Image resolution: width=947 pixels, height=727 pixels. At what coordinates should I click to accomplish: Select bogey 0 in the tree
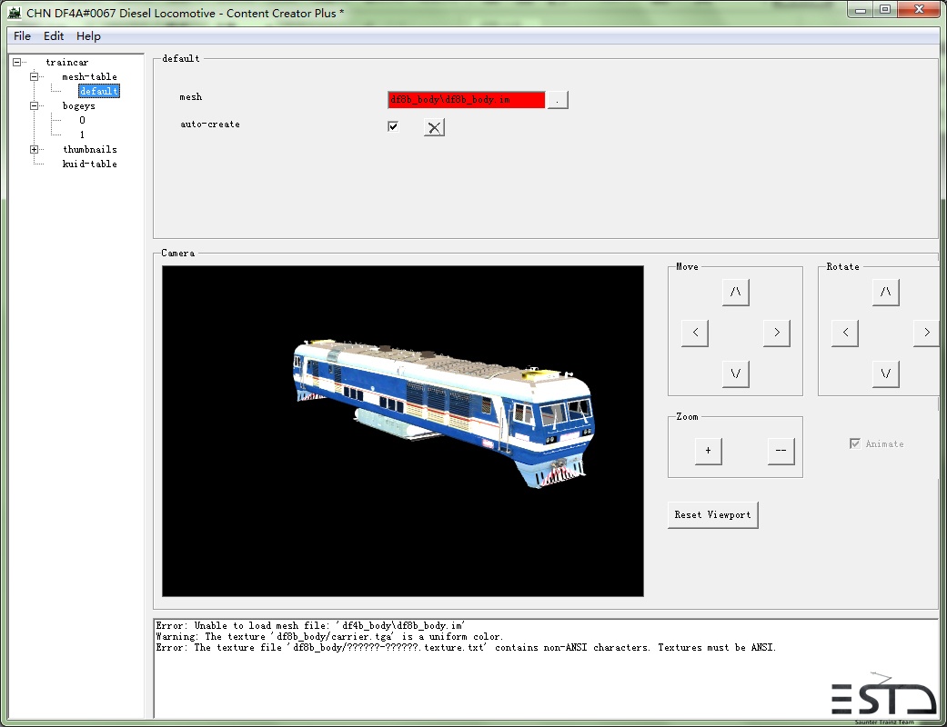82,120
